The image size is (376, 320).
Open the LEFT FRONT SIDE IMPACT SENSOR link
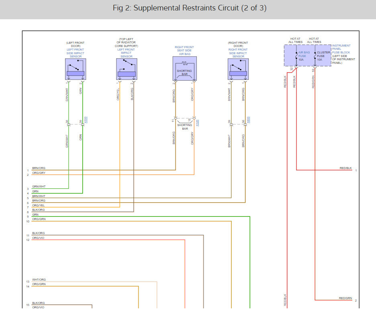click(x=75, y=53)
